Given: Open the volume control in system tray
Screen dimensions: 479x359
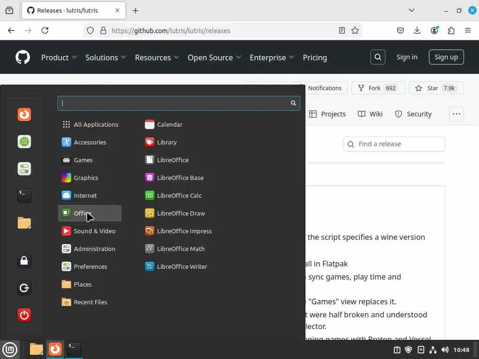Looking at the screenshot, I should 445,350.
